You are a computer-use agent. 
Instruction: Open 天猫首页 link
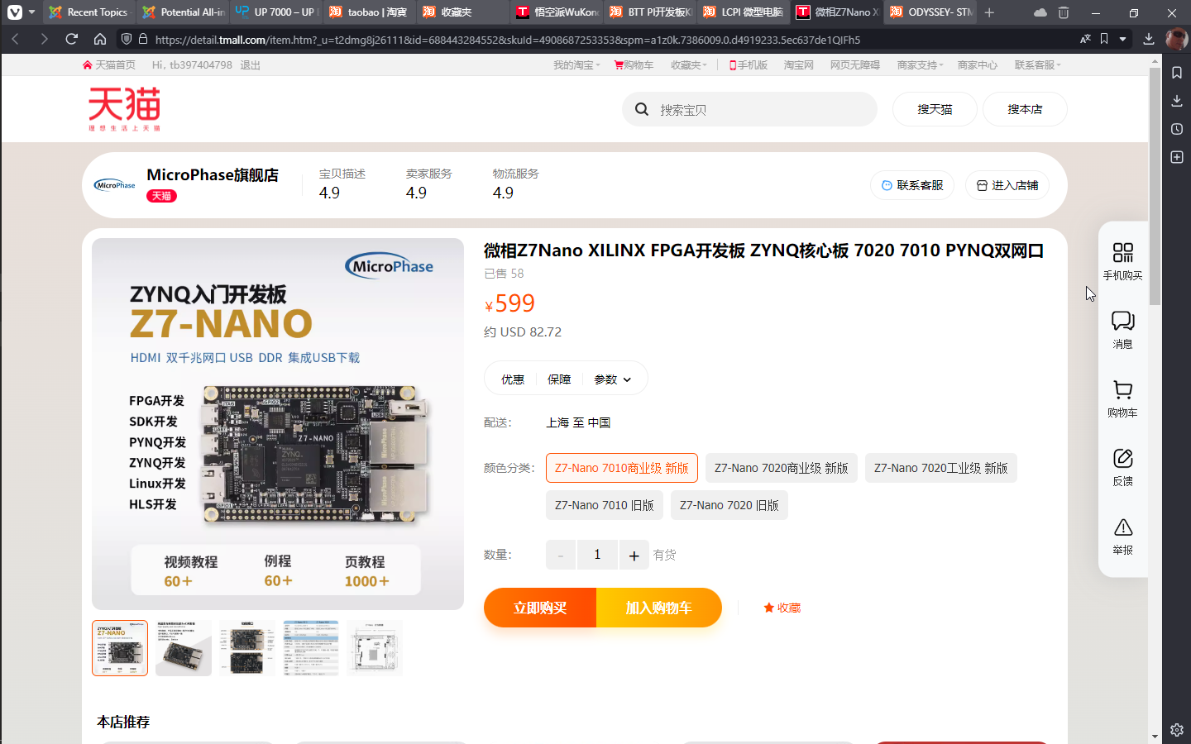(109, 64)
